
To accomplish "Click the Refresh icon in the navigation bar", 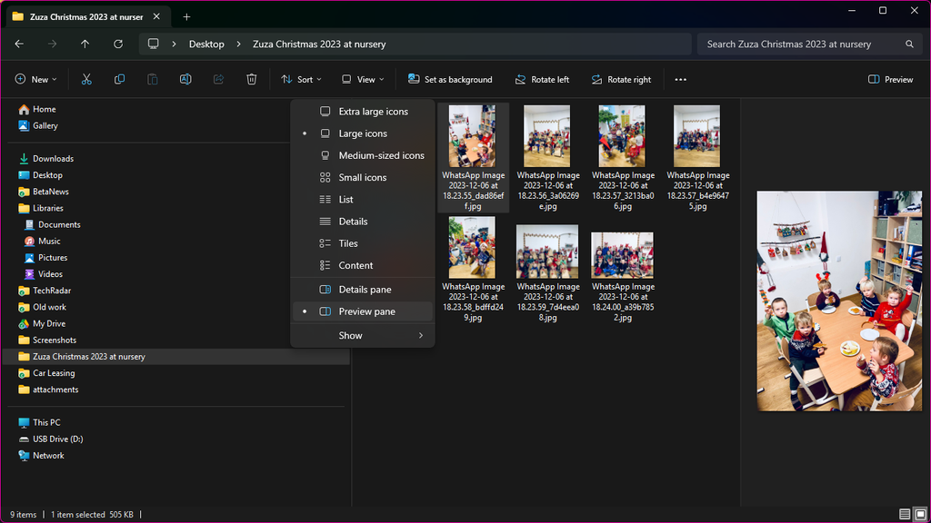I will tap(118, 43).
